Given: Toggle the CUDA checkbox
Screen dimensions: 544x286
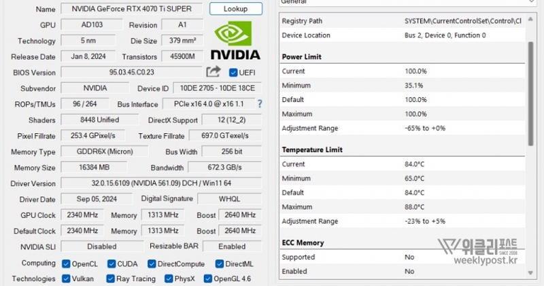Looking at the screenshot, I should pos(110,264).
